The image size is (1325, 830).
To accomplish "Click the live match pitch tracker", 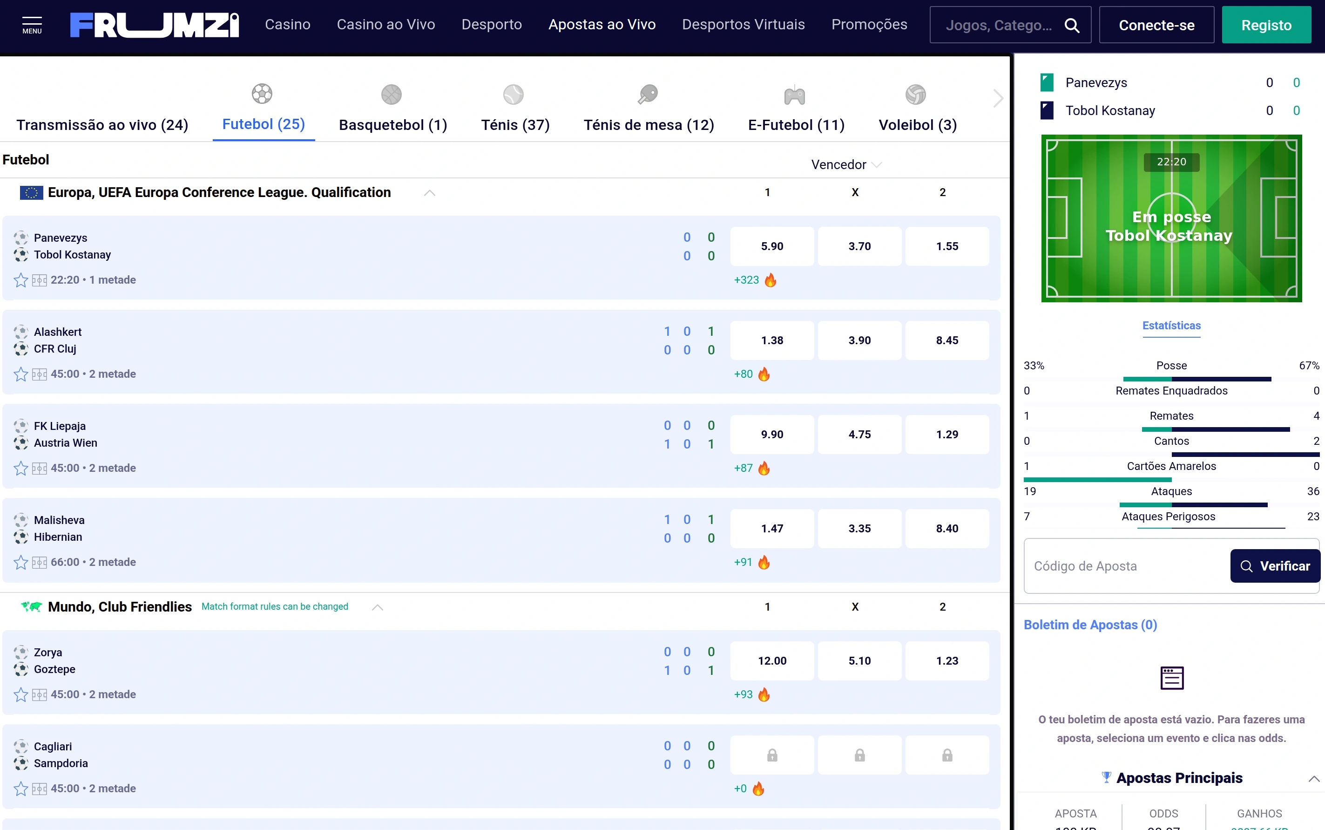I will [x=1171, y=218].
